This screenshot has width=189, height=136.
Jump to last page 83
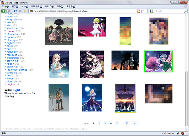point(127,123)
